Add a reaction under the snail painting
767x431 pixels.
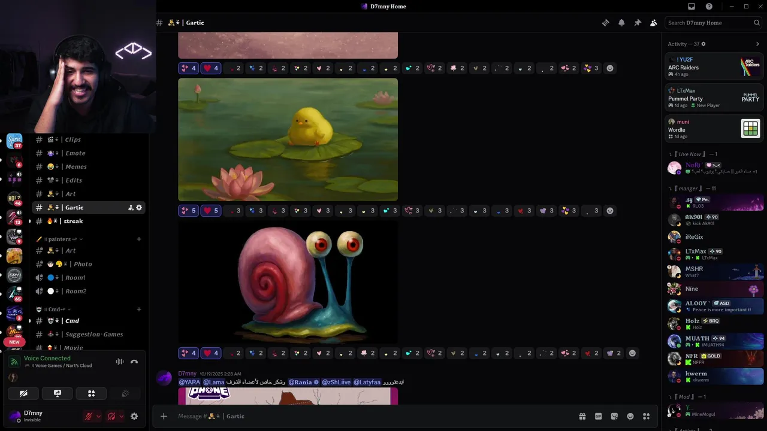[x=632, y=353]
